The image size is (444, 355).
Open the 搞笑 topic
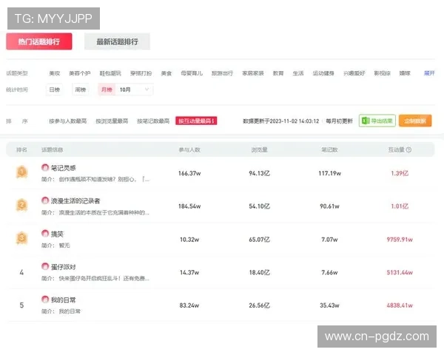tap(57, 234)
